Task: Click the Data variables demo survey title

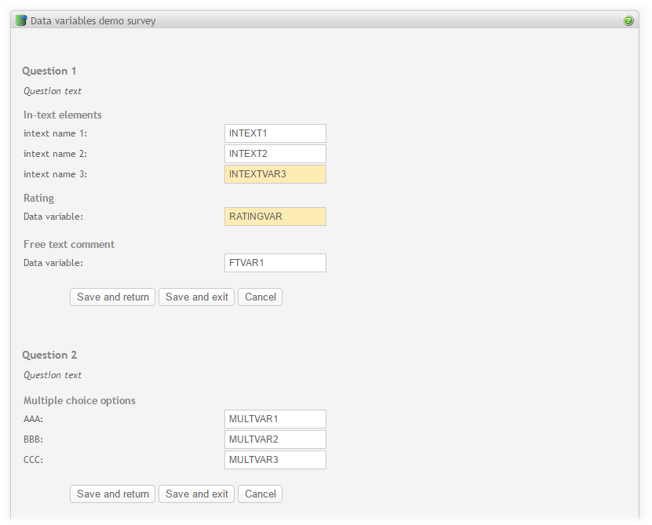Action: pos(93,21)
